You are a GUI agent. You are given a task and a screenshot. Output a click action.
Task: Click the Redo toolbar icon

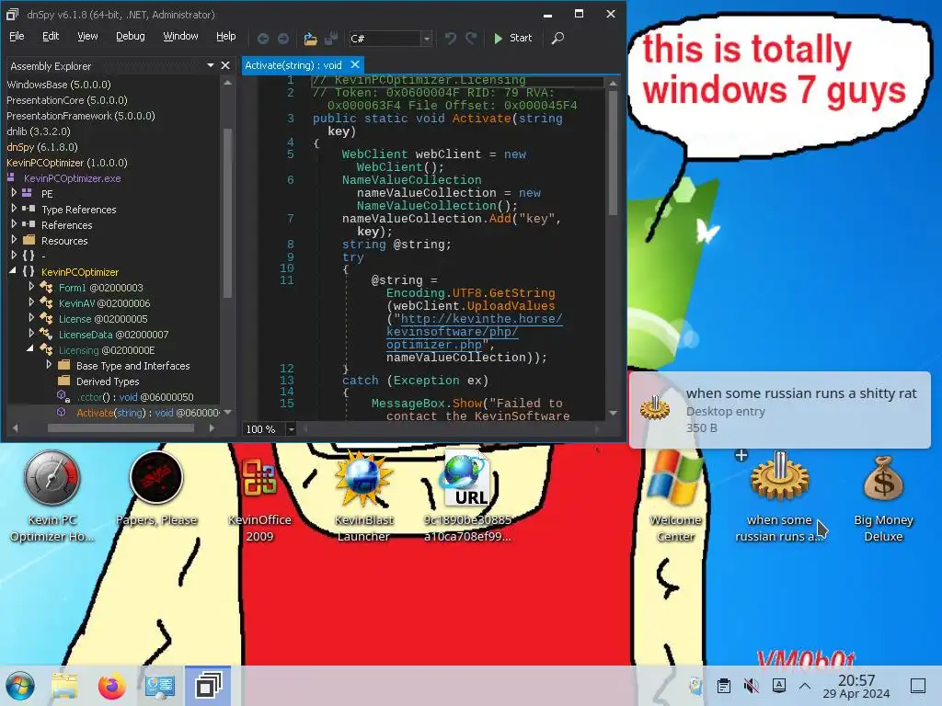coord(471,39)
